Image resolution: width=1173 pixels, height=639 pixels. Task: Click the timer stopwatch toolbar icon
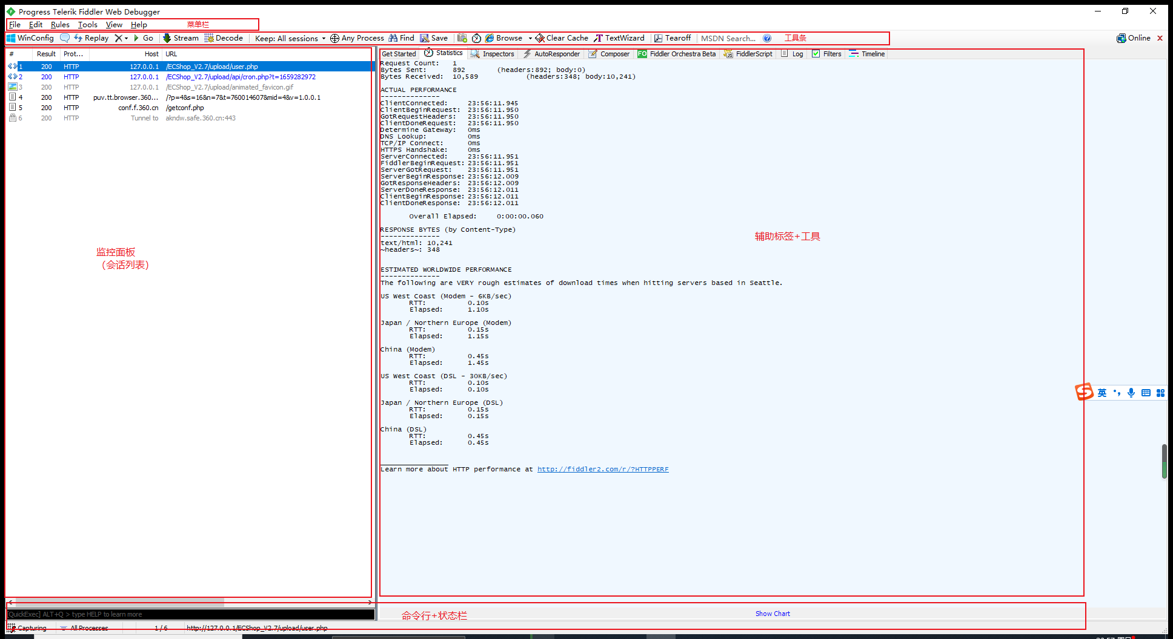tap(477, 38)
